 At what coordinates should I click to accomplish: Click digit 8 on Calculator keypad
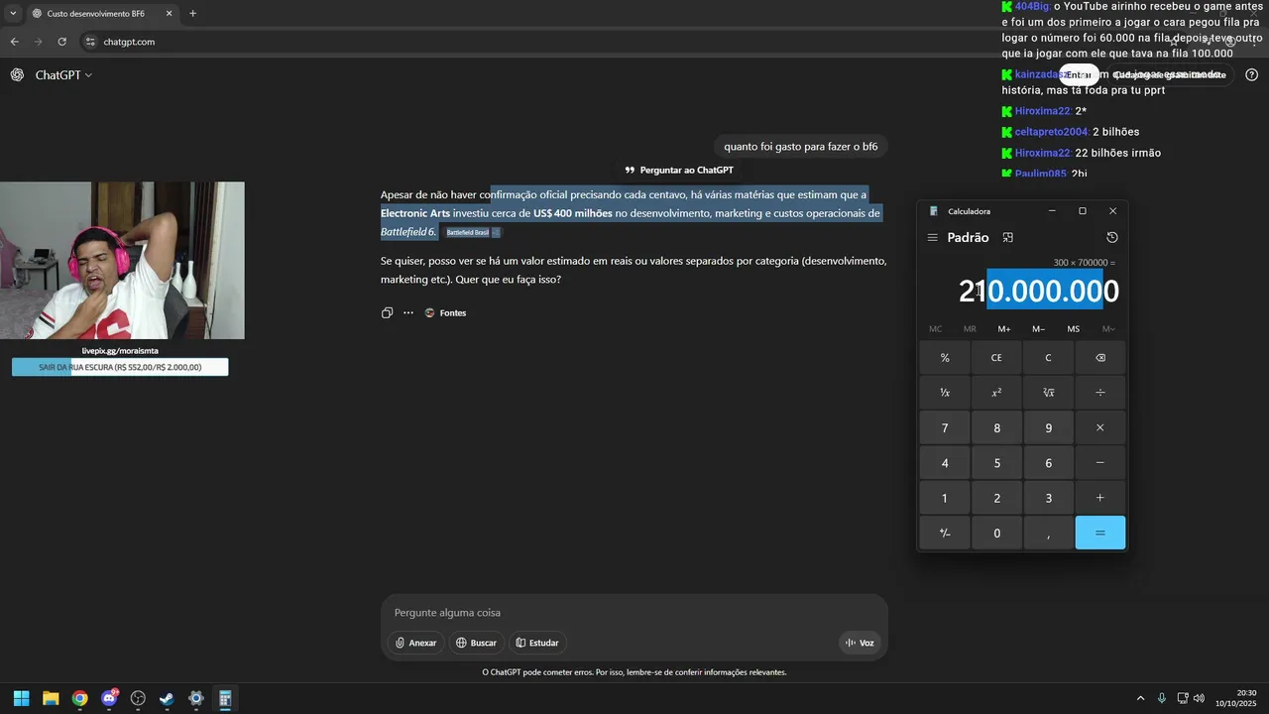(x=996, y=428)
